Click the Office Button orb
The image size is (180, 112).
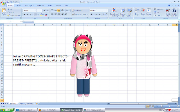tap(3, 3)
